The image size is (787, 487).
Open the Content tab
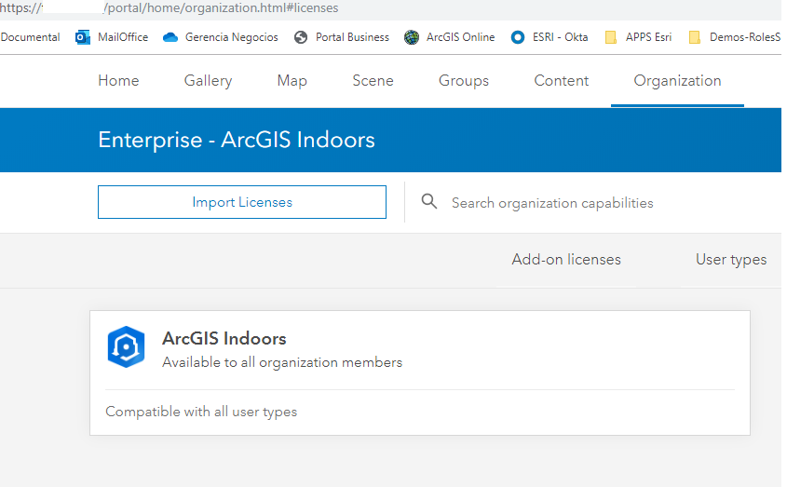point(561,80)
